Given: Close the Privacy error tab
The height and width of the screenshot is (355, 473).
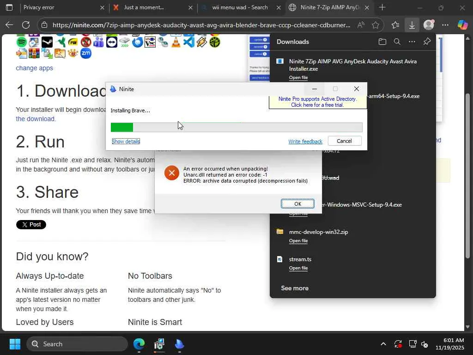Looking at the screenshot, I should [x=102, y=7].
